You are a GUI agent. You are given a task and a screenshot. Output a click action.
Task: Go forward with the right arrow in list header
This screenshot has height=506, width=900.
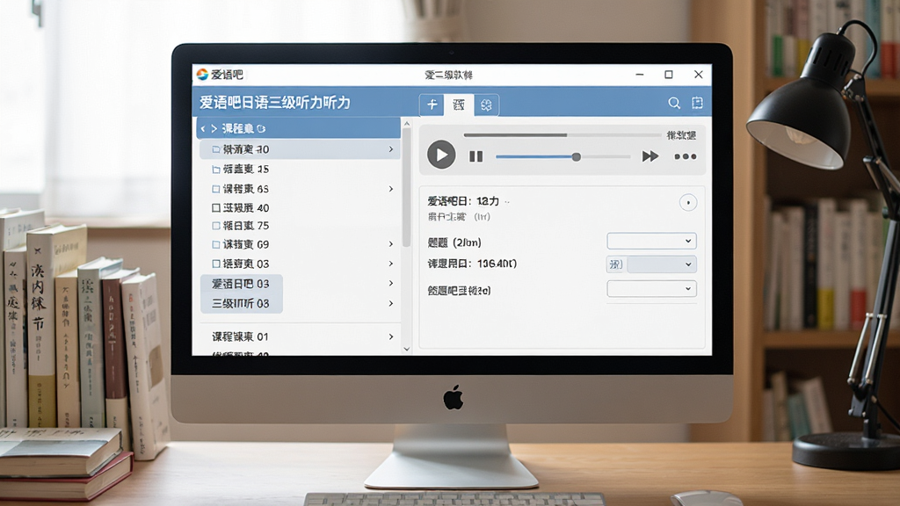[x=214, y=128]
